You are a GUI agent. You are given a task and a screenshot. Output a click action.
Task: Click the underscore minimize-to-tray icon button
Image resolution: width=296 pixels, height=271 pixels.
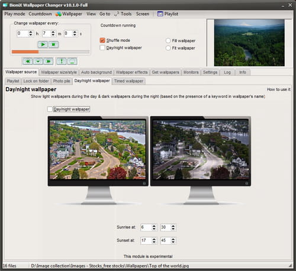72,61
